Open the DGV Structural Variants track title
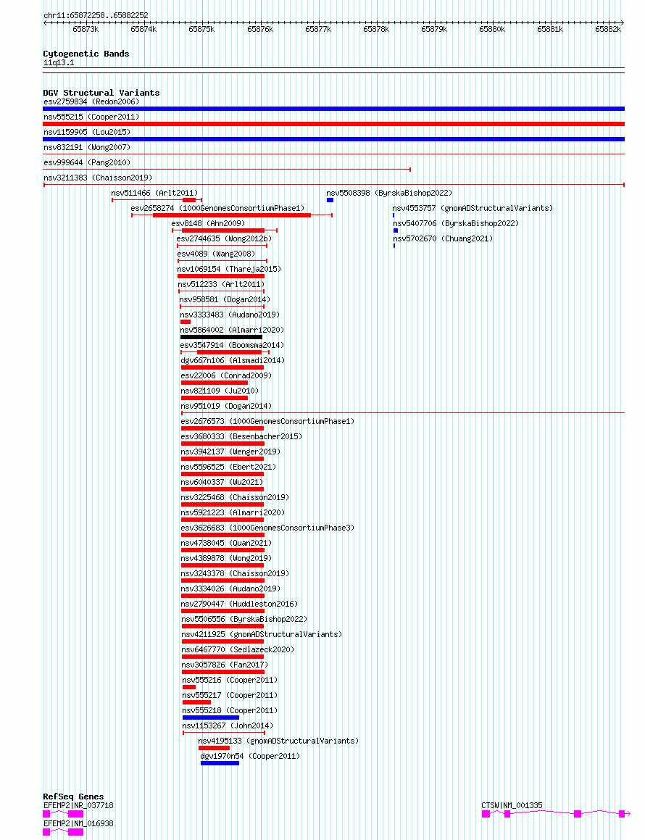Image resolution: width=645 pixels, height=840 pixels. point(101,93)
